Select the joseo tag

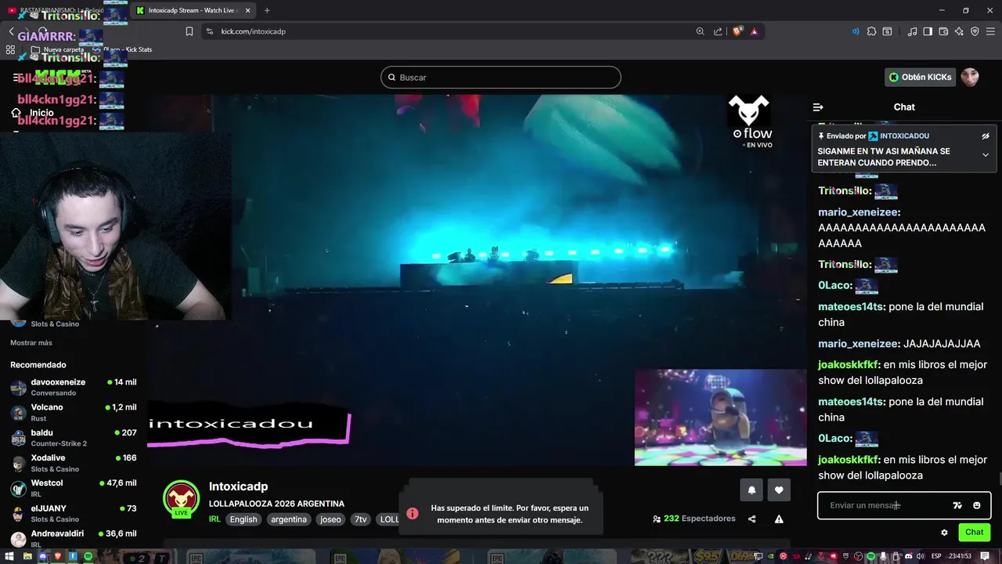coord(330,519)
